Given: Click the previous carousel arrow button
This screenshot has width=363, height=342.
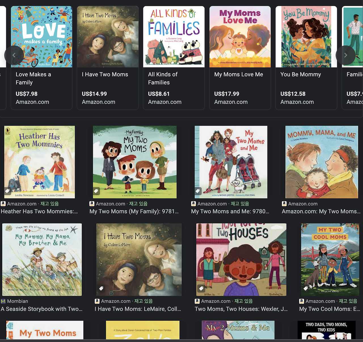Looking at the screenshot, I should coord(14,55).
